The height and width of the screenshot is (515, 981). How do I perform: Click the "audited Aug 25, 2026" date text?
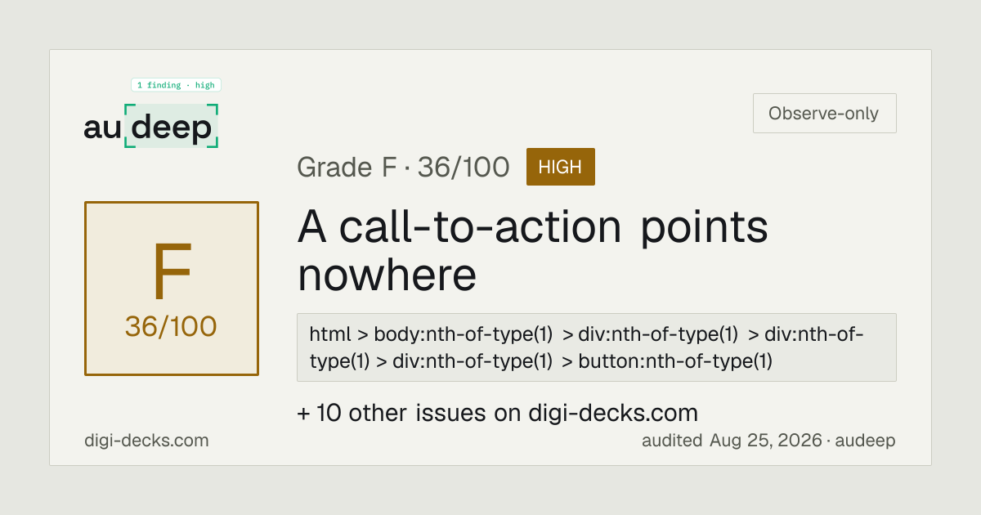pyautogui.click(x=731, y=441)
